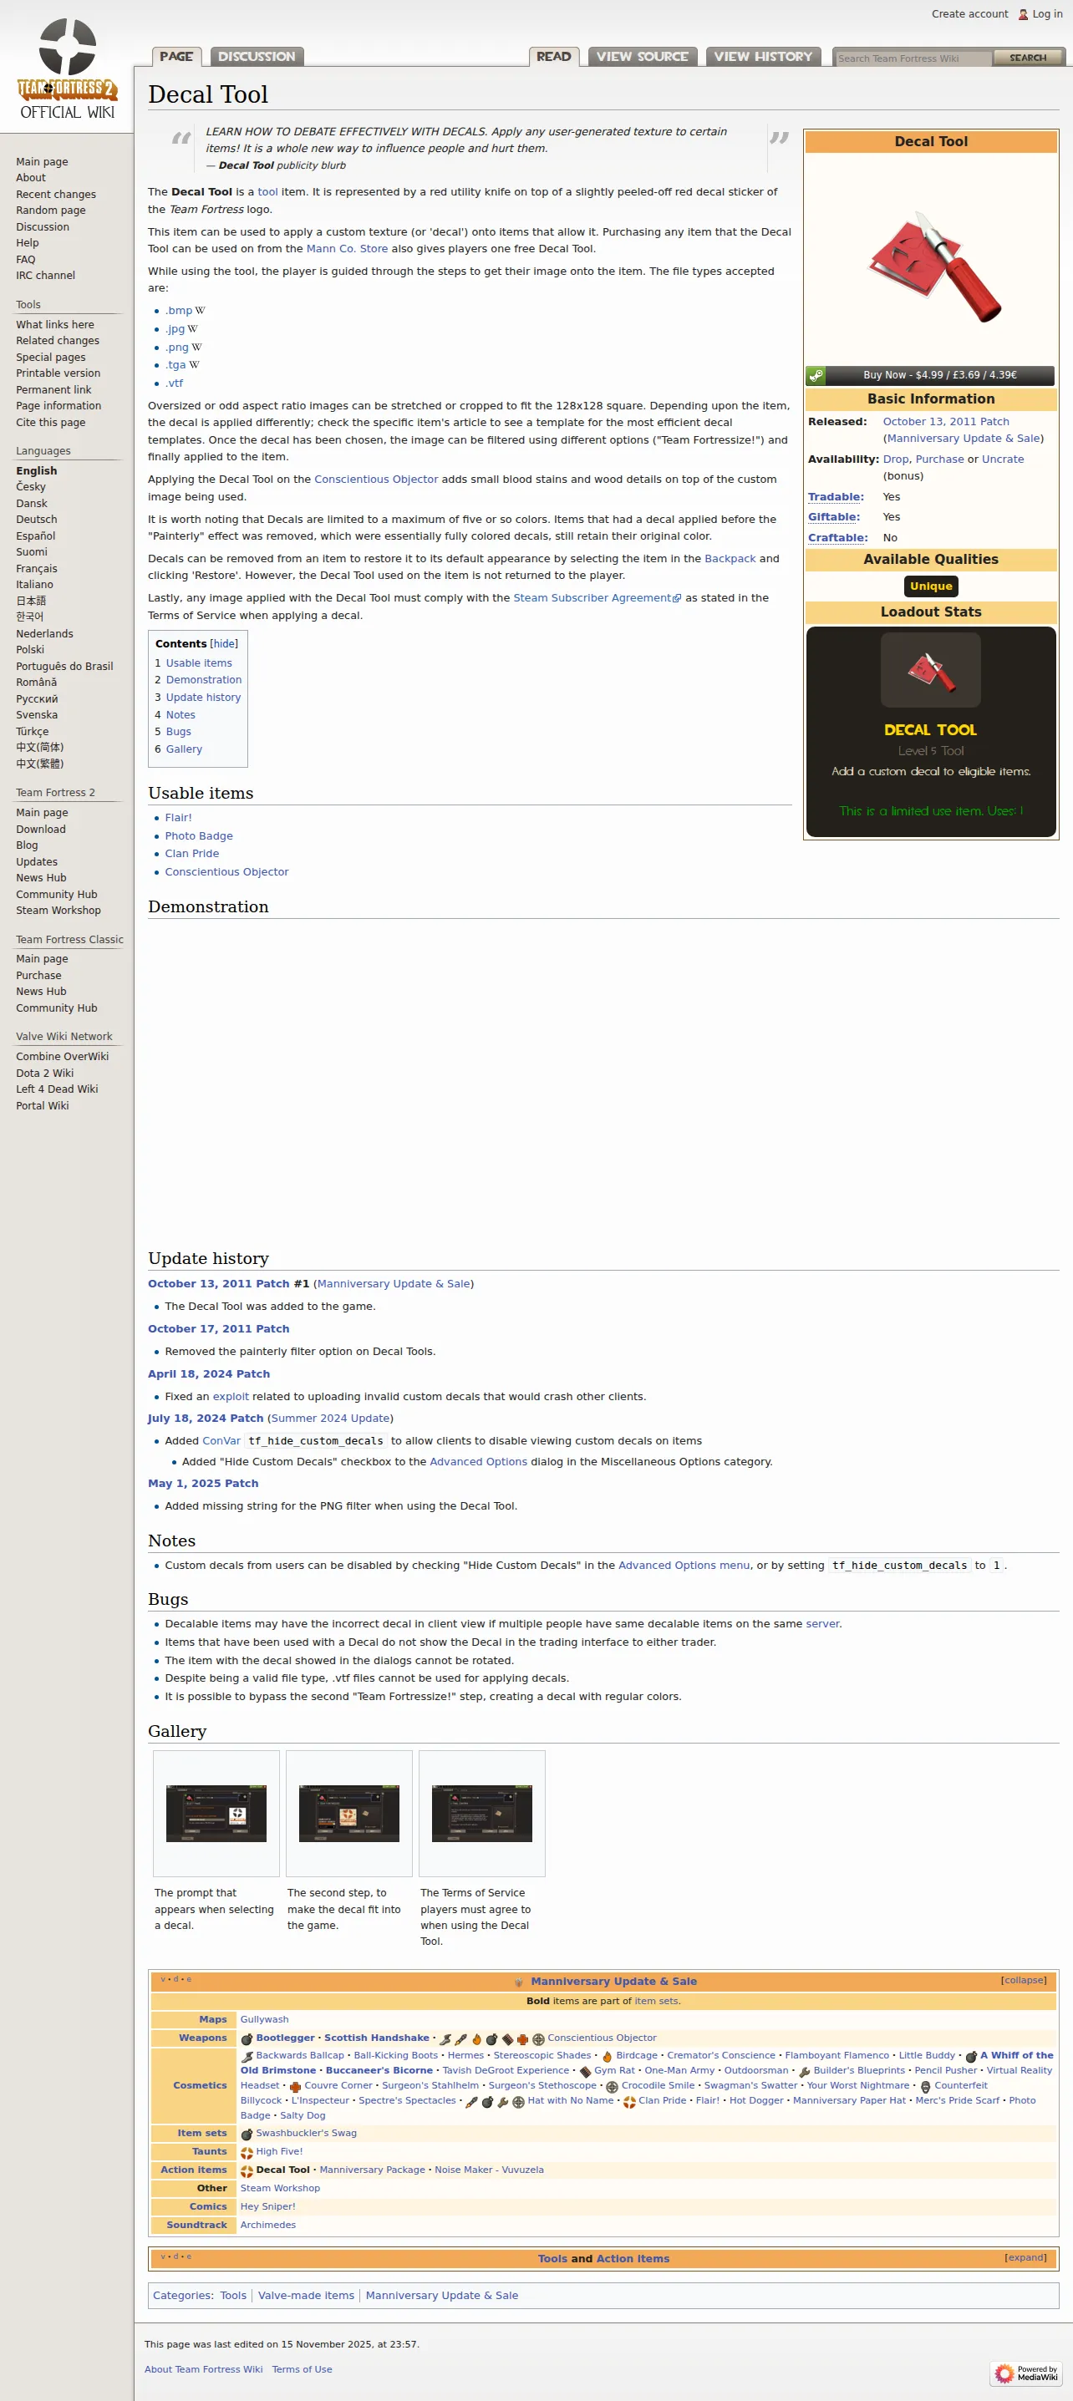The height and width of the screenshot is (2401, 1073).
Task: Open the Printable version sidebar link
Action: [58, 373]
